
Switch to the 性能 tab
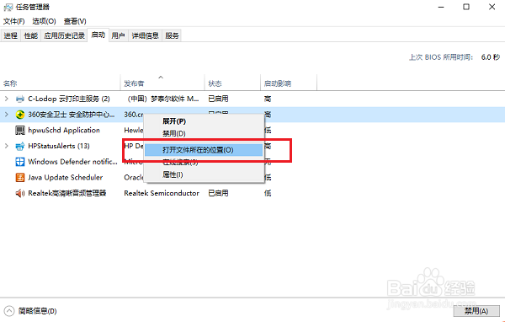click(x=31, y=35)
